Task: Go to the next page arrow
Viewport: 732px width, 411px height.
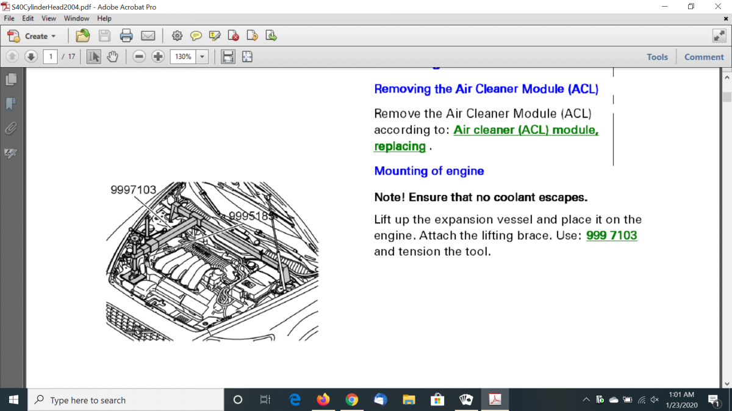Action: 31,57
